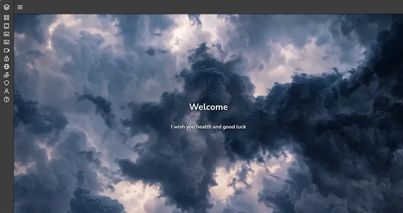Select the second image icon above video camera
The image size is (403, 213).
(x=6, y=42)
